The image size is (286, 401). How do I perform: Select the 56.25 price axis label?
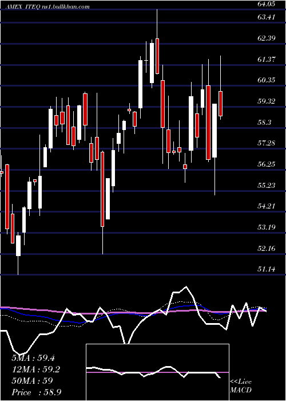266,164
